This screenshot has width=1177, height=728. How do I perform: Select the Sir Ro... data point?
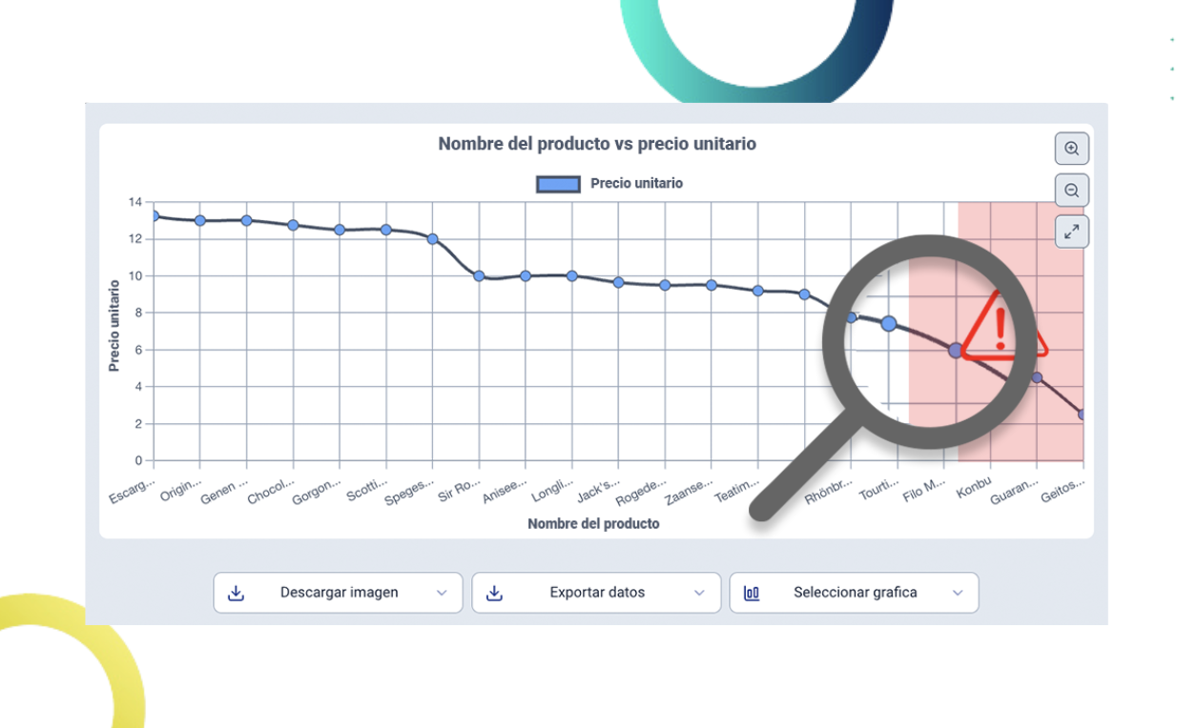[x=479, y=276]
